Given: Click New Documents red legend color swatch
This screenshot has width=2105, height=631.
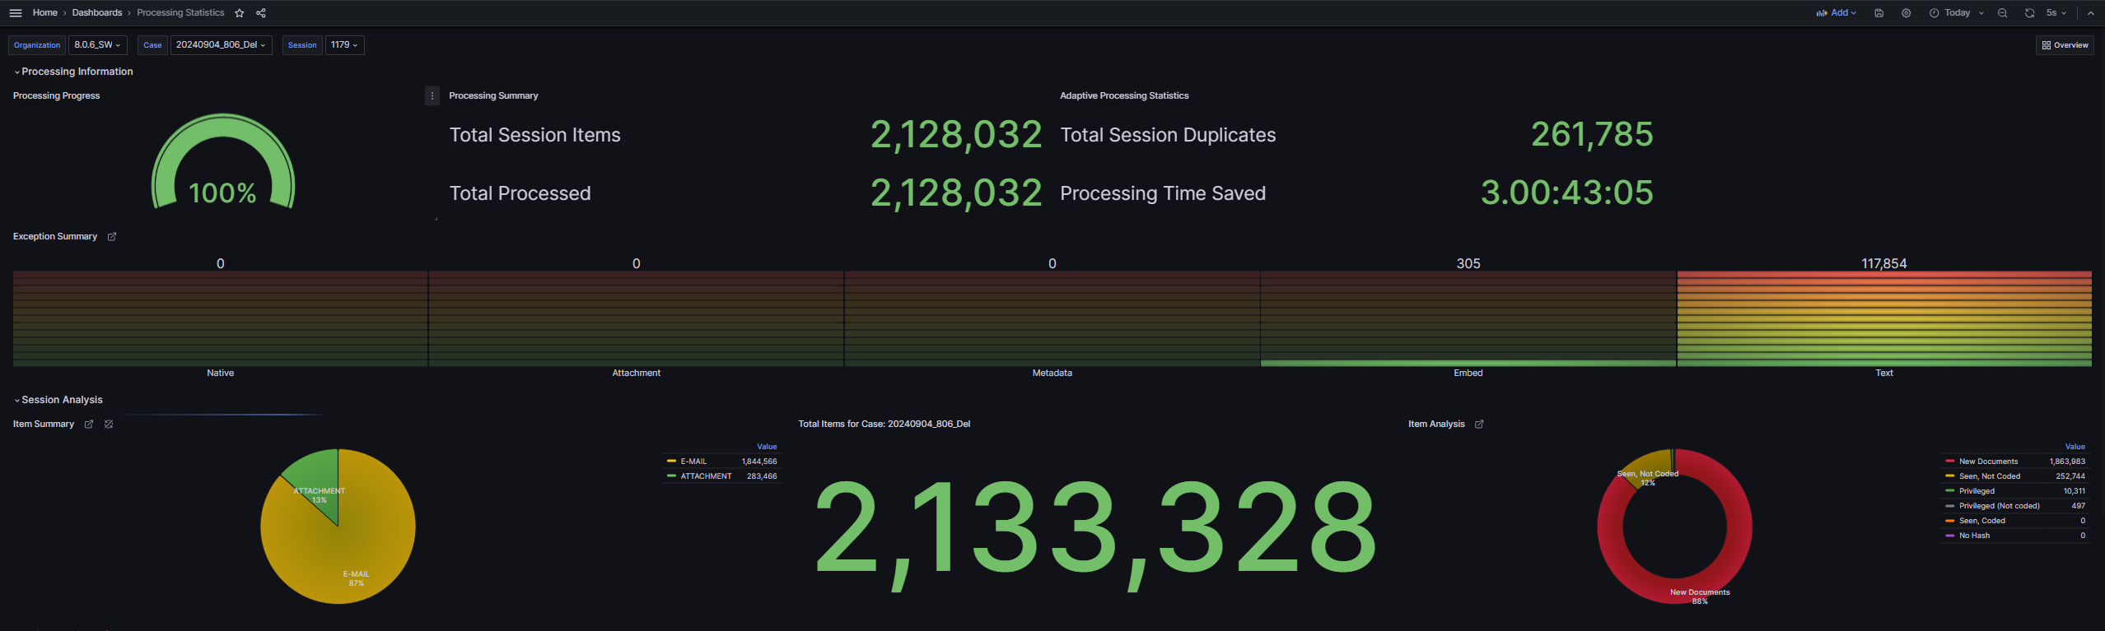Looking at the screenshot, I should click(x=1949, y=462).
